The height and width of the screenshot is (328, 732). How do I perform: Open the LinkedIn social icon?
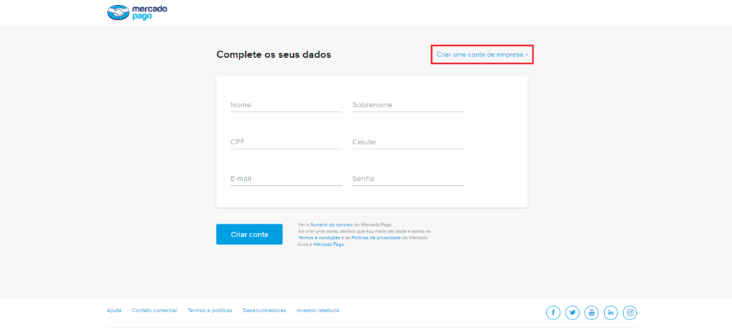(610, 312)
